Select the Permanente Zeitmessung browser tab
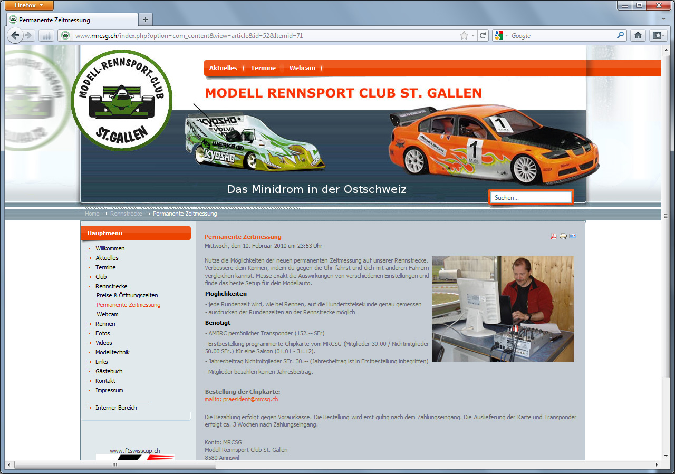 pyautogui.click(x=73, y=20)
